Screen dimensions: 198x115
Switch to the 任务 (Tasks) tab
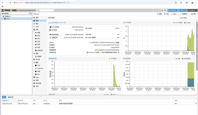[4, 97]
